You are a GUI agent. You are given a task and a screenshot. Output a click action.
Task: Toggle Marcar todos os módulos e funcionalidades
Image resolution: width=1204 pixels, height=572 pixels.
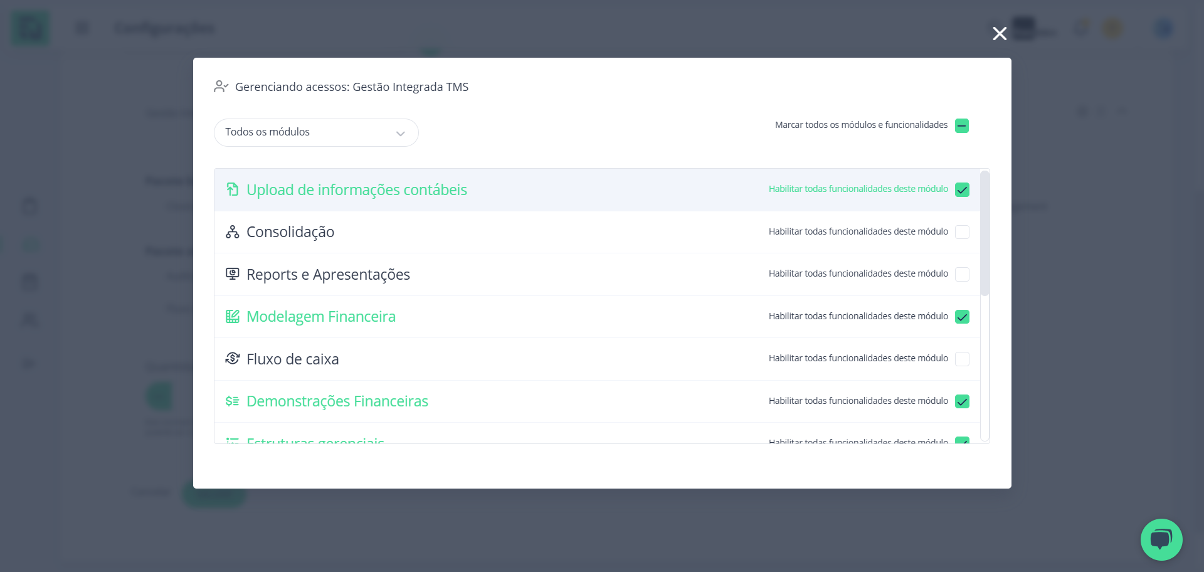961,125
